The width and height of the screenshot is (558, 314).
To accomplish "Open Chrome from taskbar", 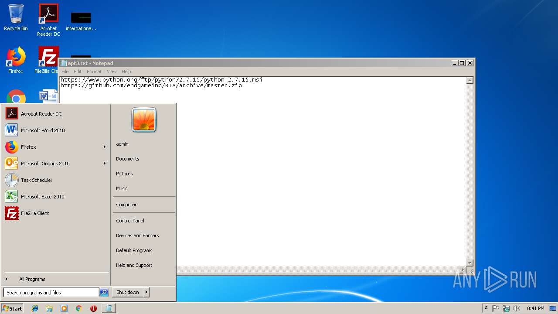I will 78,308.
